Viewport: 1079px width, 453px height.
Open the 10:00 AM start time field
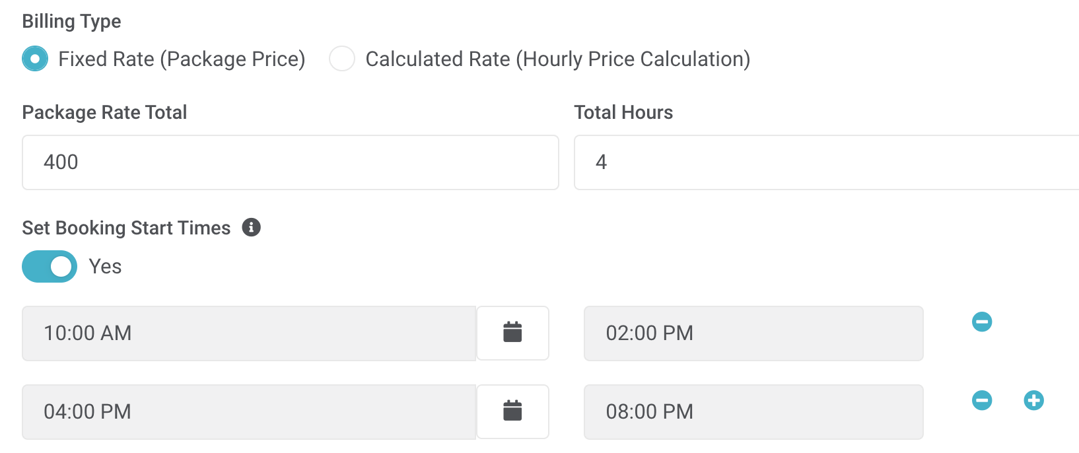249,333
